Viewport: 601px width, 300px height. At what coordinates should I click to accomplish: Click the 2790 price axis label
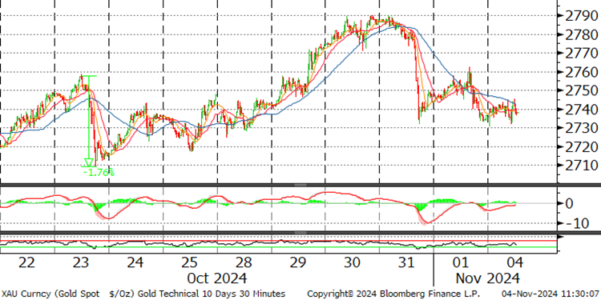pos(582,16)
